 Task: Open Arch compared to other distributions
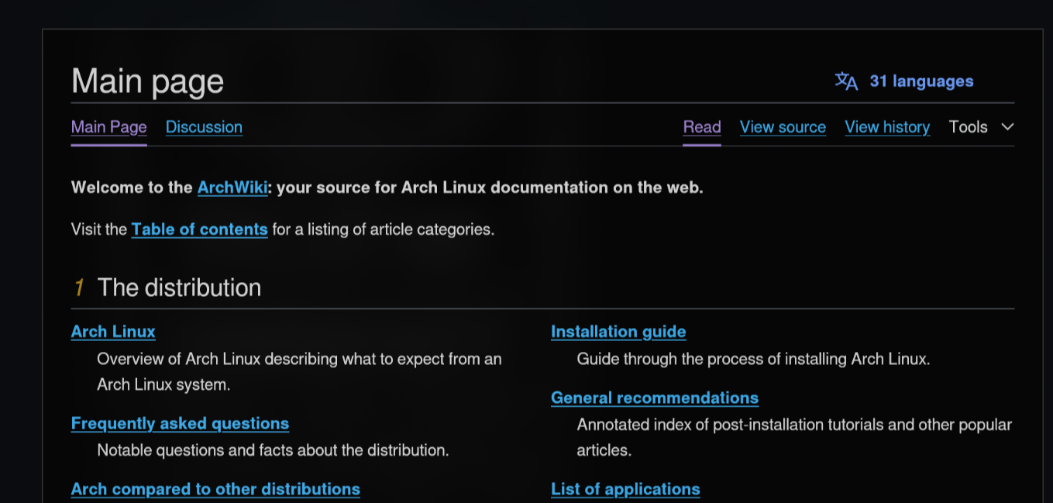click(215, 489)
